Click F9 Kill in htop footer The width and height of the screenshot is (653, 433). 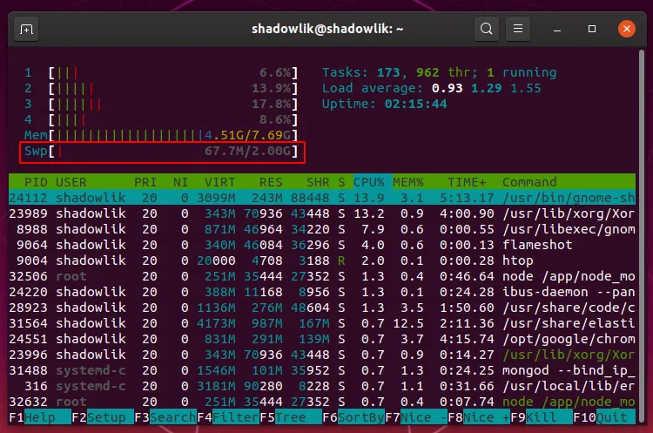tap(542, 417)
